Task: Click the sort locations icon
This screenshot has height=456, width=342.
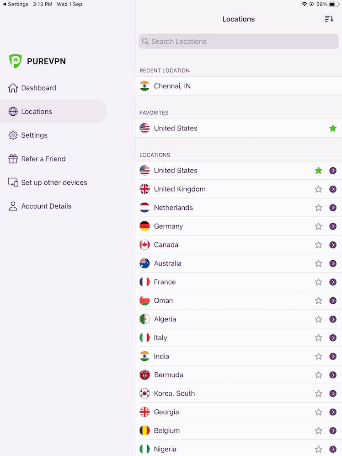Action: [329, 19]
